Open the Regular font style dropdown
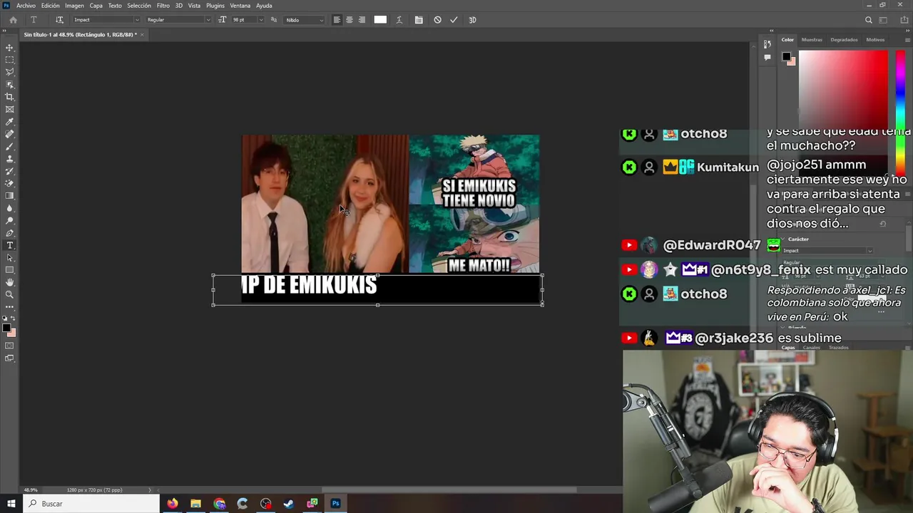913x513 pixels. 178,20
